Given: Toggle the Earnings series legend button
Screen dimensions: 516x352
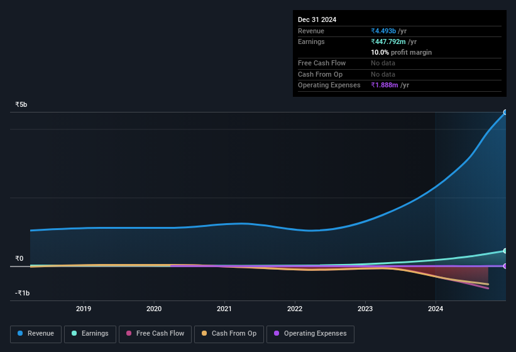Looking at the screenshot, I should [x=90, y=334].
